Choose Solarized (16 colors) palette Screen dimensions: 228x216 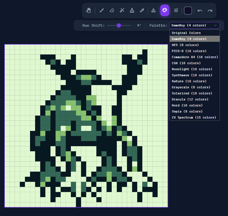click(194, 93)
